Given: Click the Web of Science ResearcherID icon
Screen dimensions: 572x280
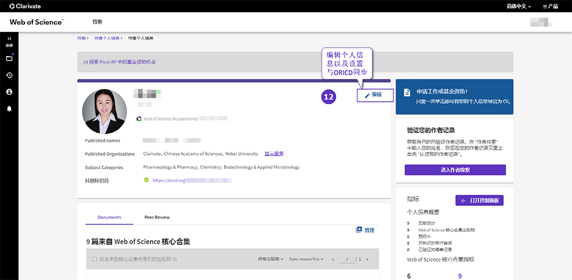Looking at the screenshot, I should [x=139, y=119].
